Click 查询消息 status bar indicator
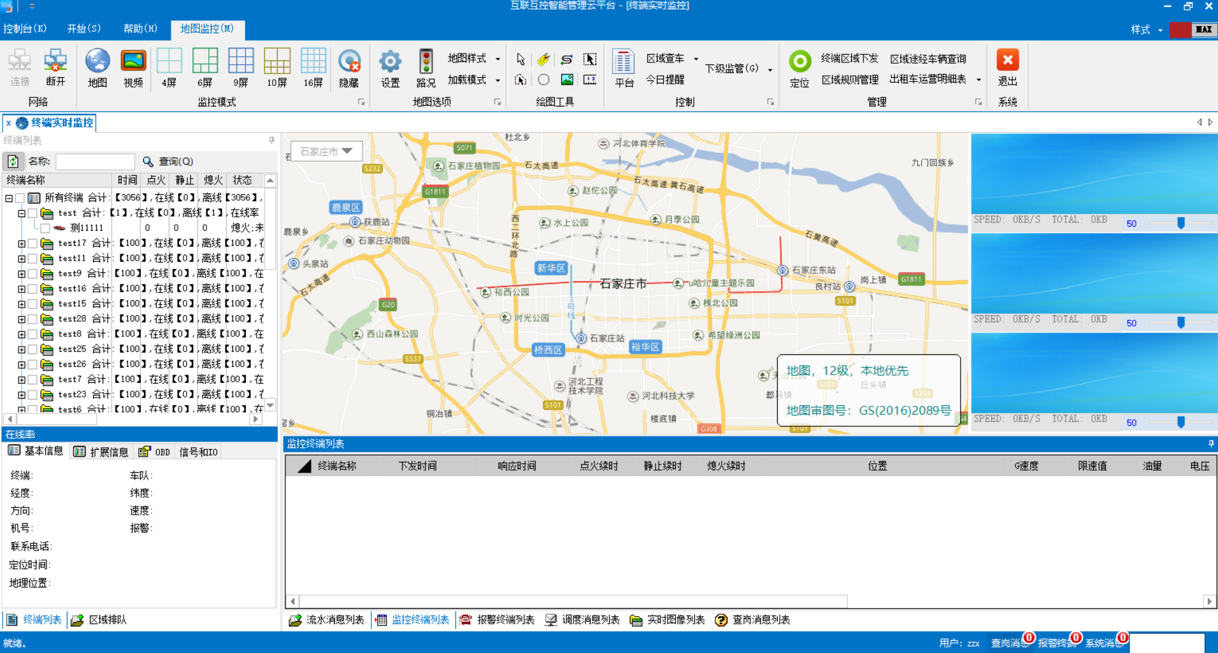The height and width of the screenshot is (653, 1218). (1012, 642)
